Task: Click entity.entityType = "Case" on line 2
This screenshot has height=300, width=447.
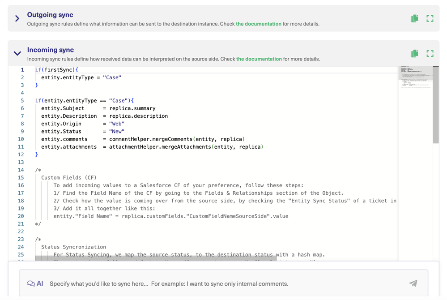Action: [x=81, y=77]
